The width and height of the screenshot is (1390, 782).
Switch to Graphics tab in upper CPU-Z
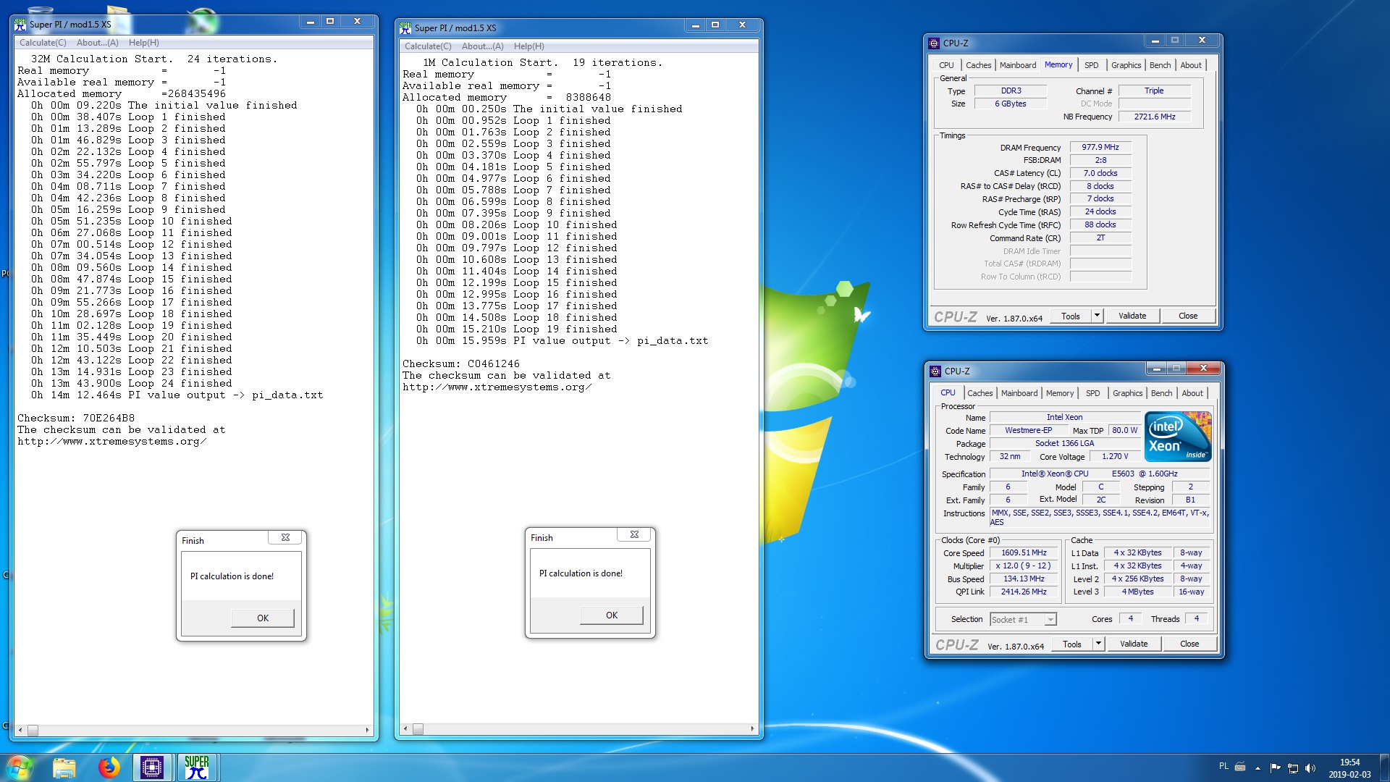pyautogui.click(x=1126, y=65)
